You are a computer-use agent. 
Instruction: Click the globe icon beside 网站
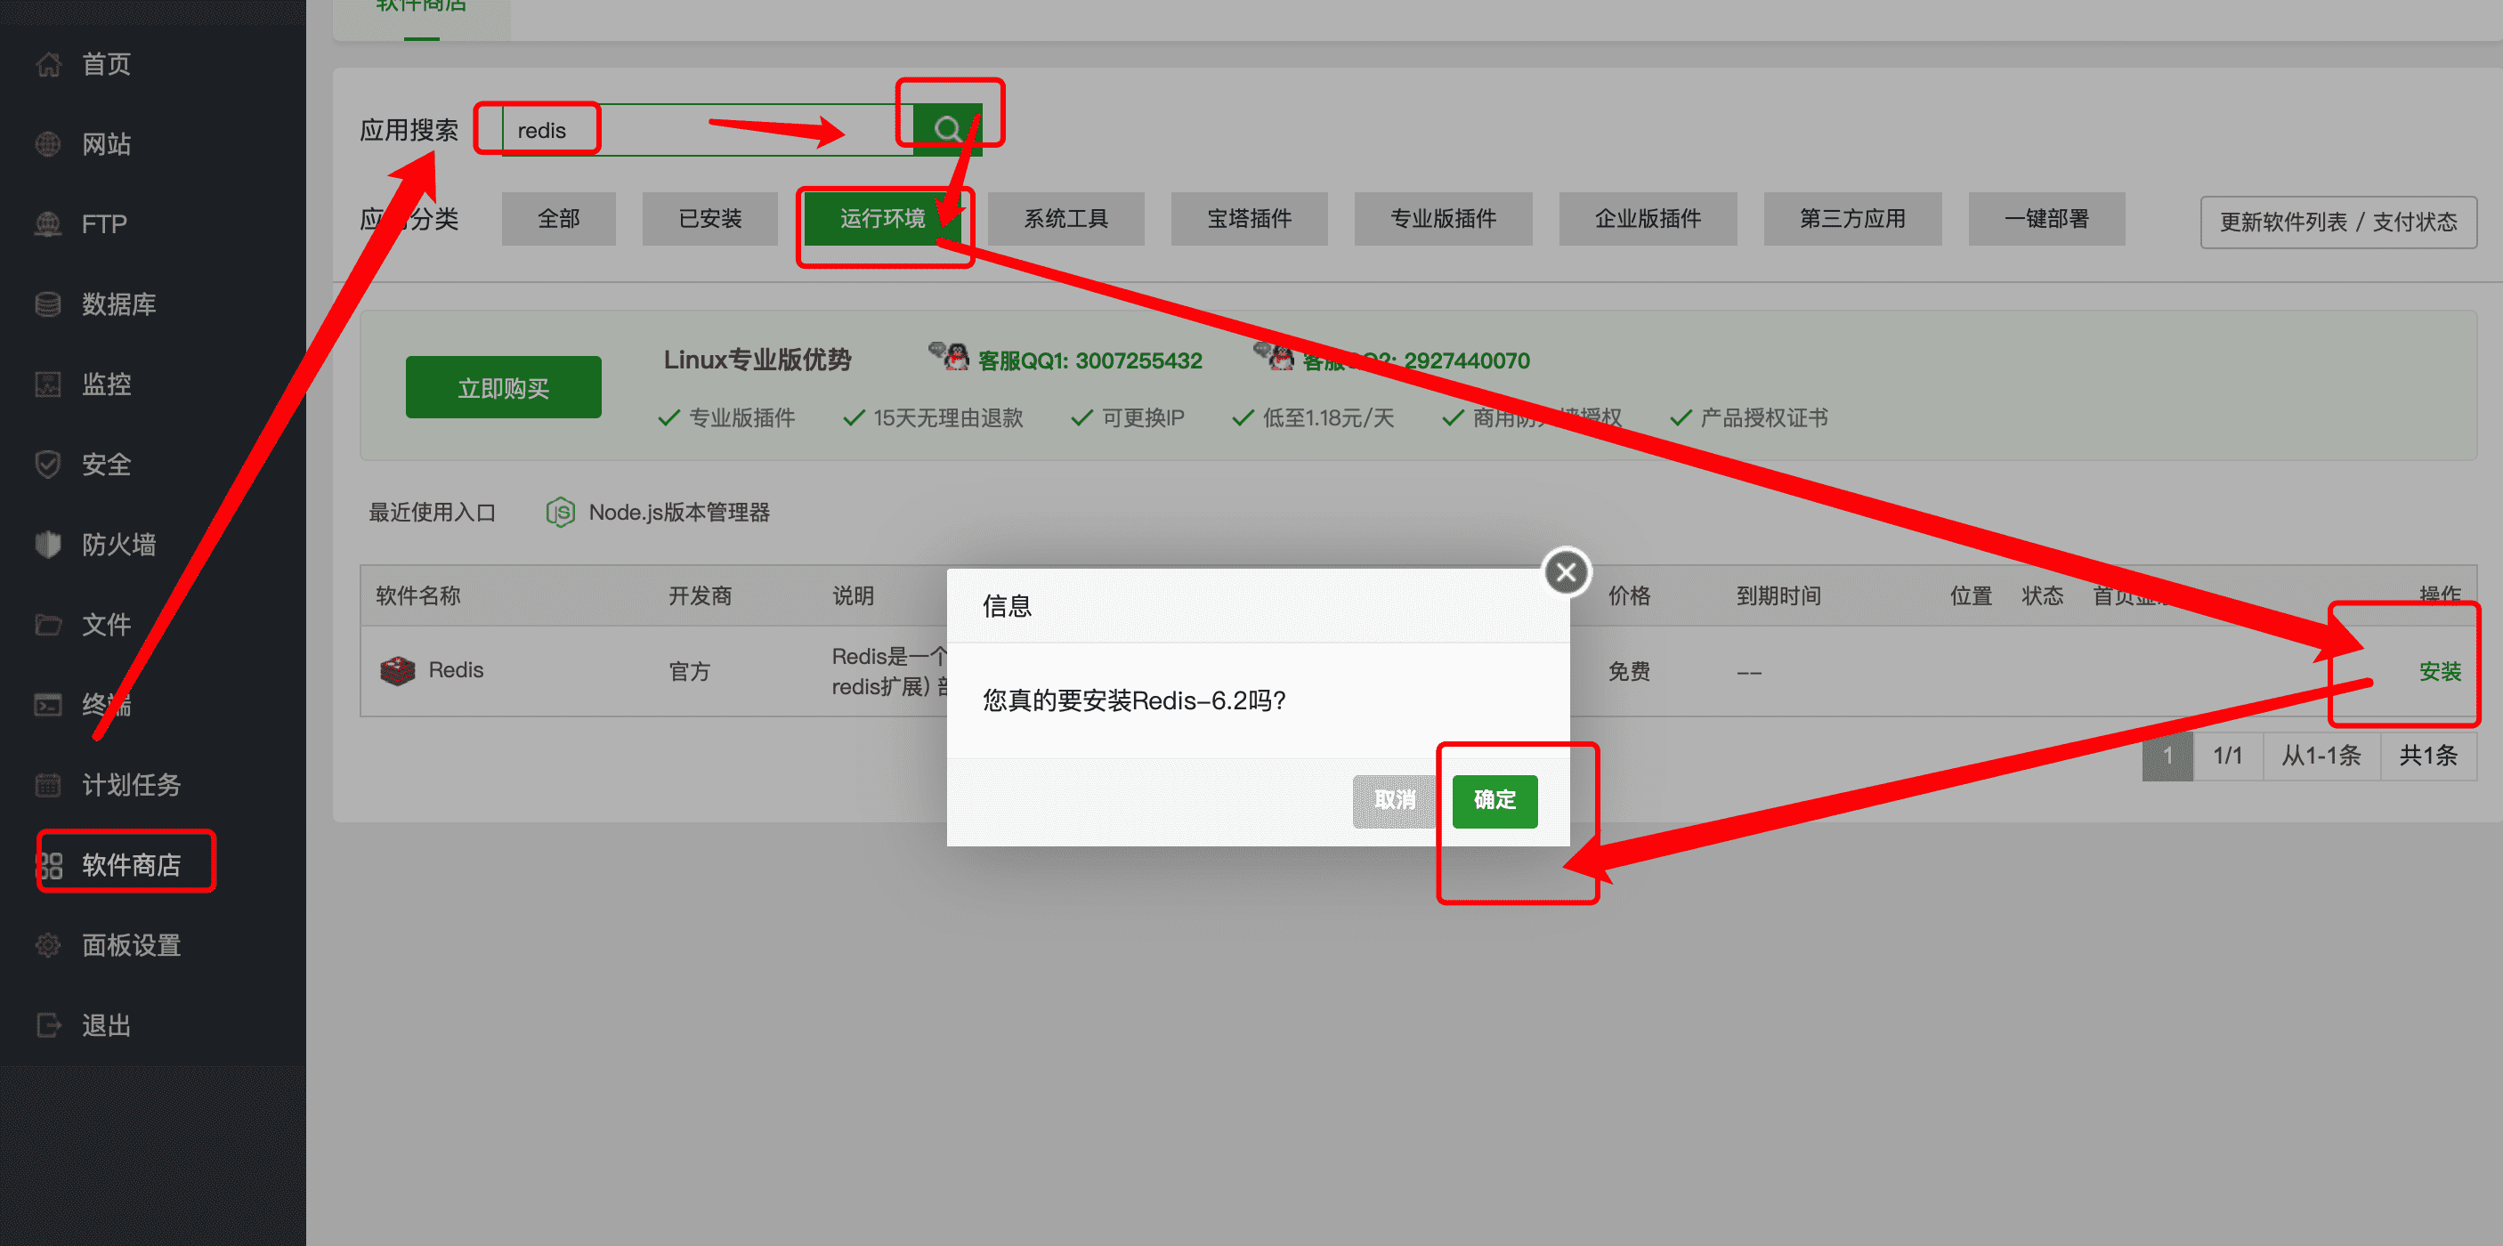pyautogui.click(x=47, y=145)
